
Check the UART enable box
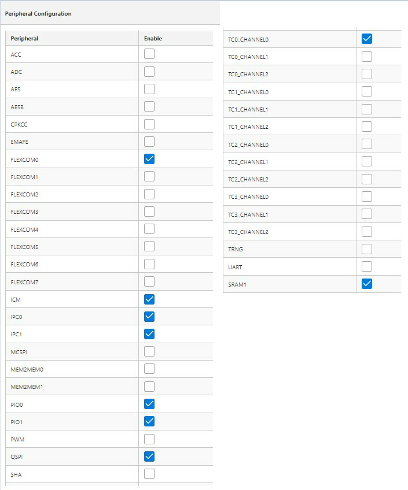point(366,266)
